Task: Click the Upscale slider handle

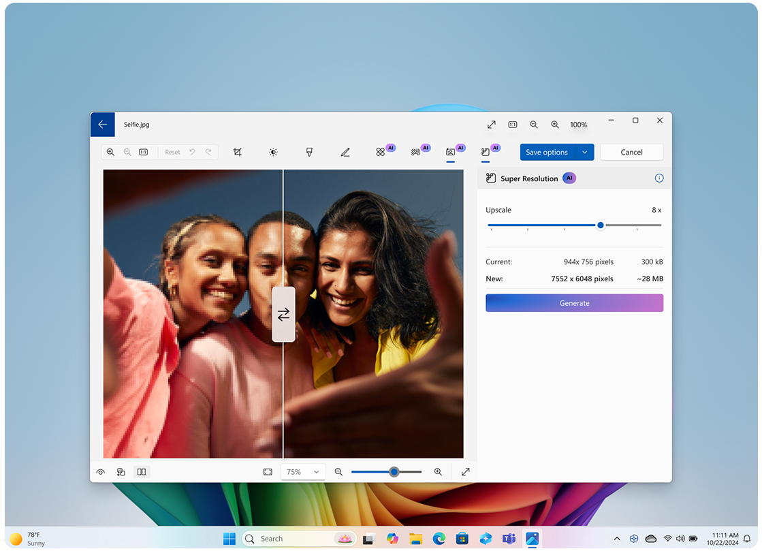Action: 601,225
